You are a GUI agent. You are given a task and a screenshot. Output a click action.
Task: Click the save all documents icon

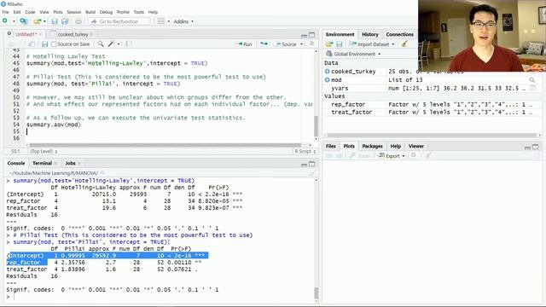(65, 21)
